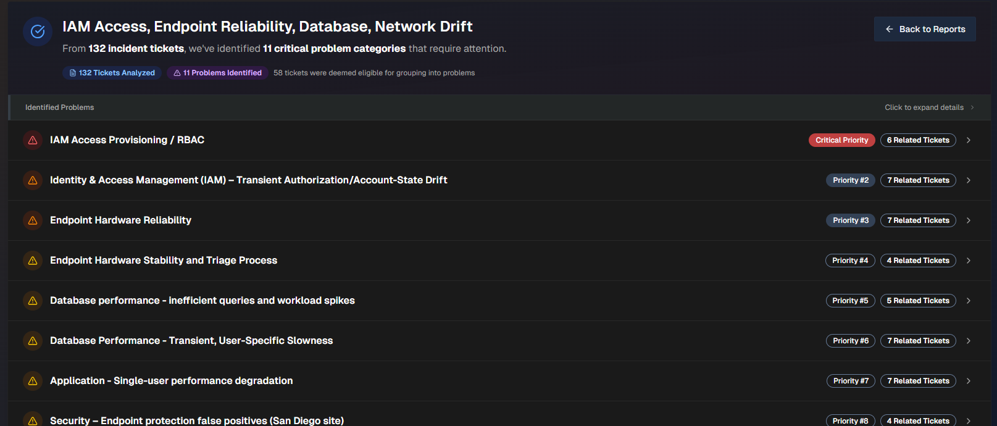The width and height of the screenshot is (997, 426).
Task: Open 5 Related Tickets for Database performance
Action: tap(918, 301)
